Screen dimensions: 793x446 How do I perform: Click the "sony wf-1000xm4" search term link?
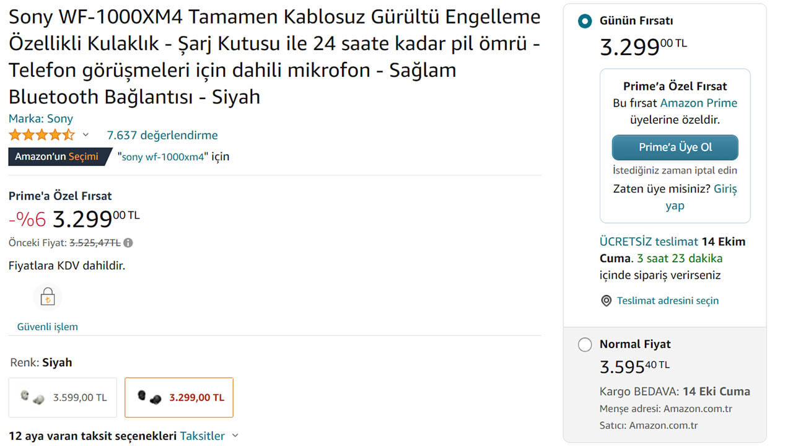163,157
